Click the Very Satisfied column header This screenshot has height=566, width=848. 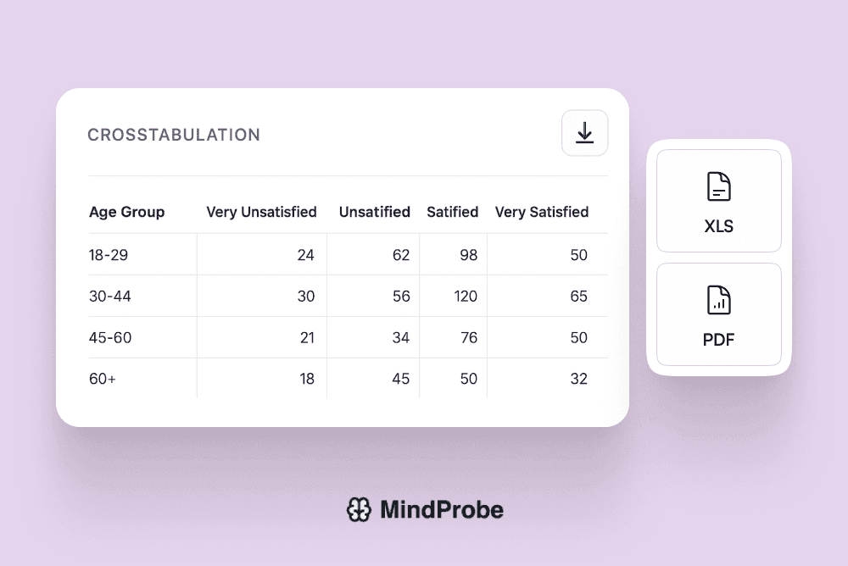[541, 212]
